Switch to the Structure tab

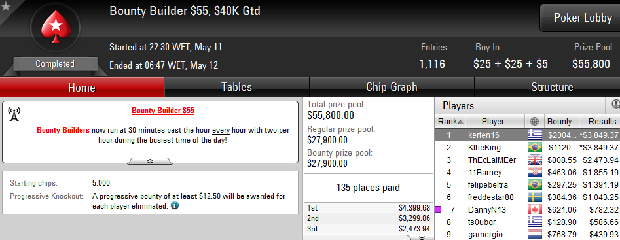click(552, 87)
